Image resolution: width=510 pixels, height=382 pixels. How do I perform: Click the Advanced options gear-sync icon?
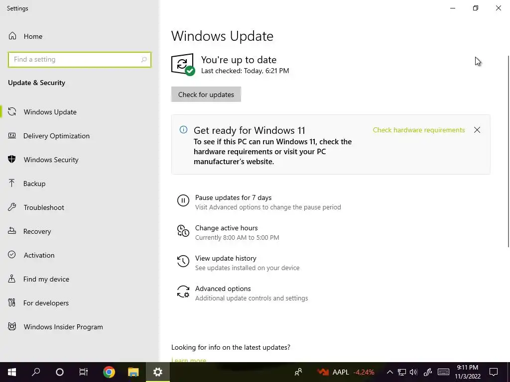click(183, 291)
